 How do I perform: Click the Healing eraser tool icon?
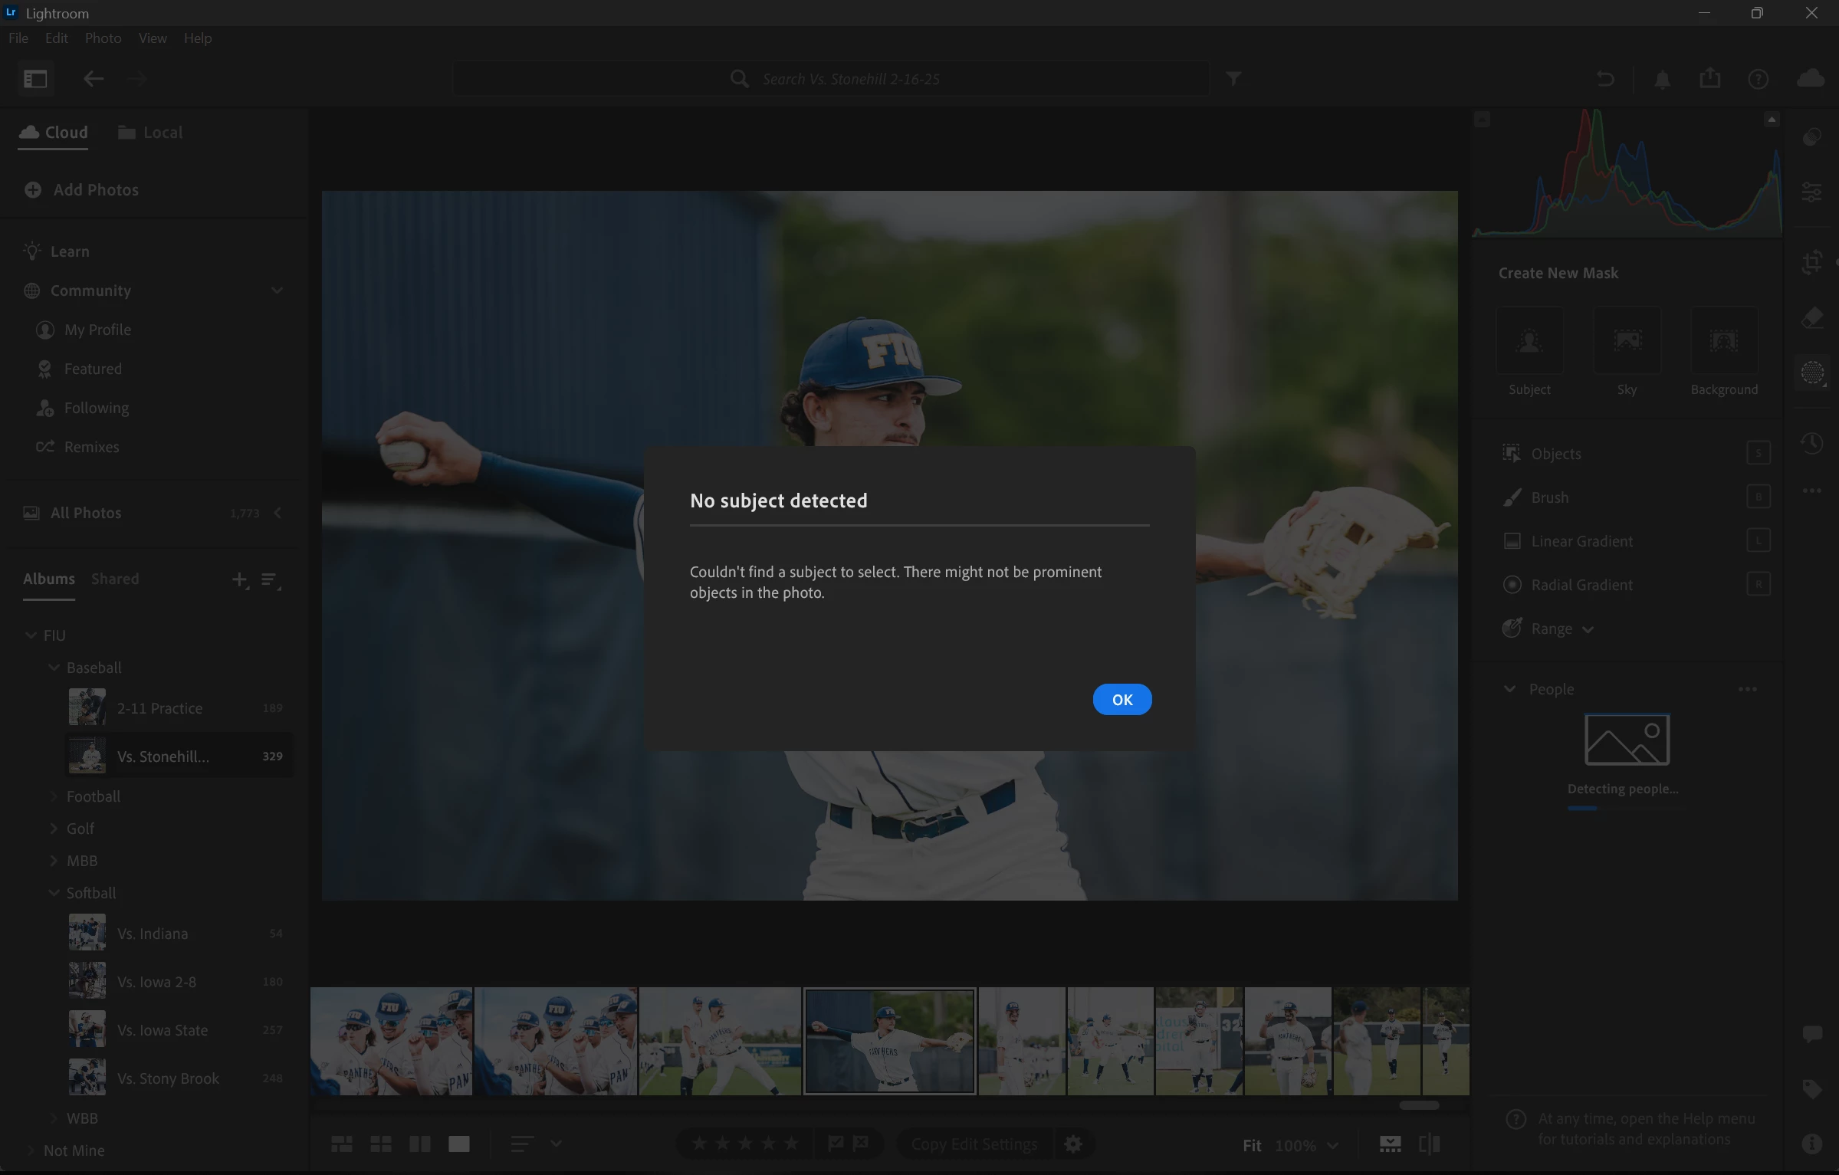1811,318
